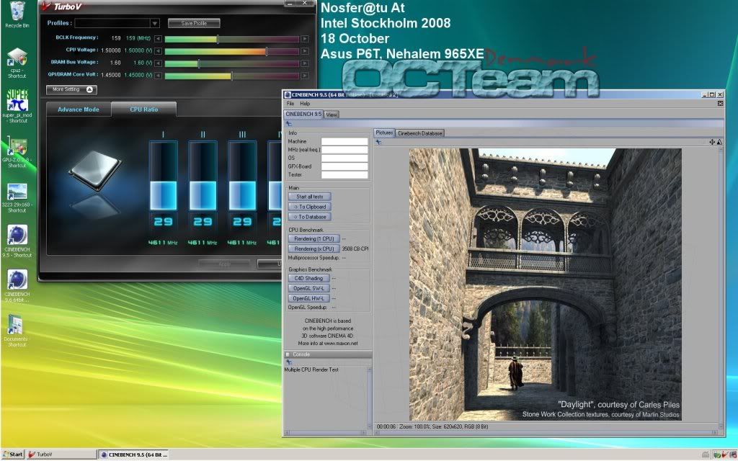Start the OpenGL SW-L test
738x461 pixels.
308,288
